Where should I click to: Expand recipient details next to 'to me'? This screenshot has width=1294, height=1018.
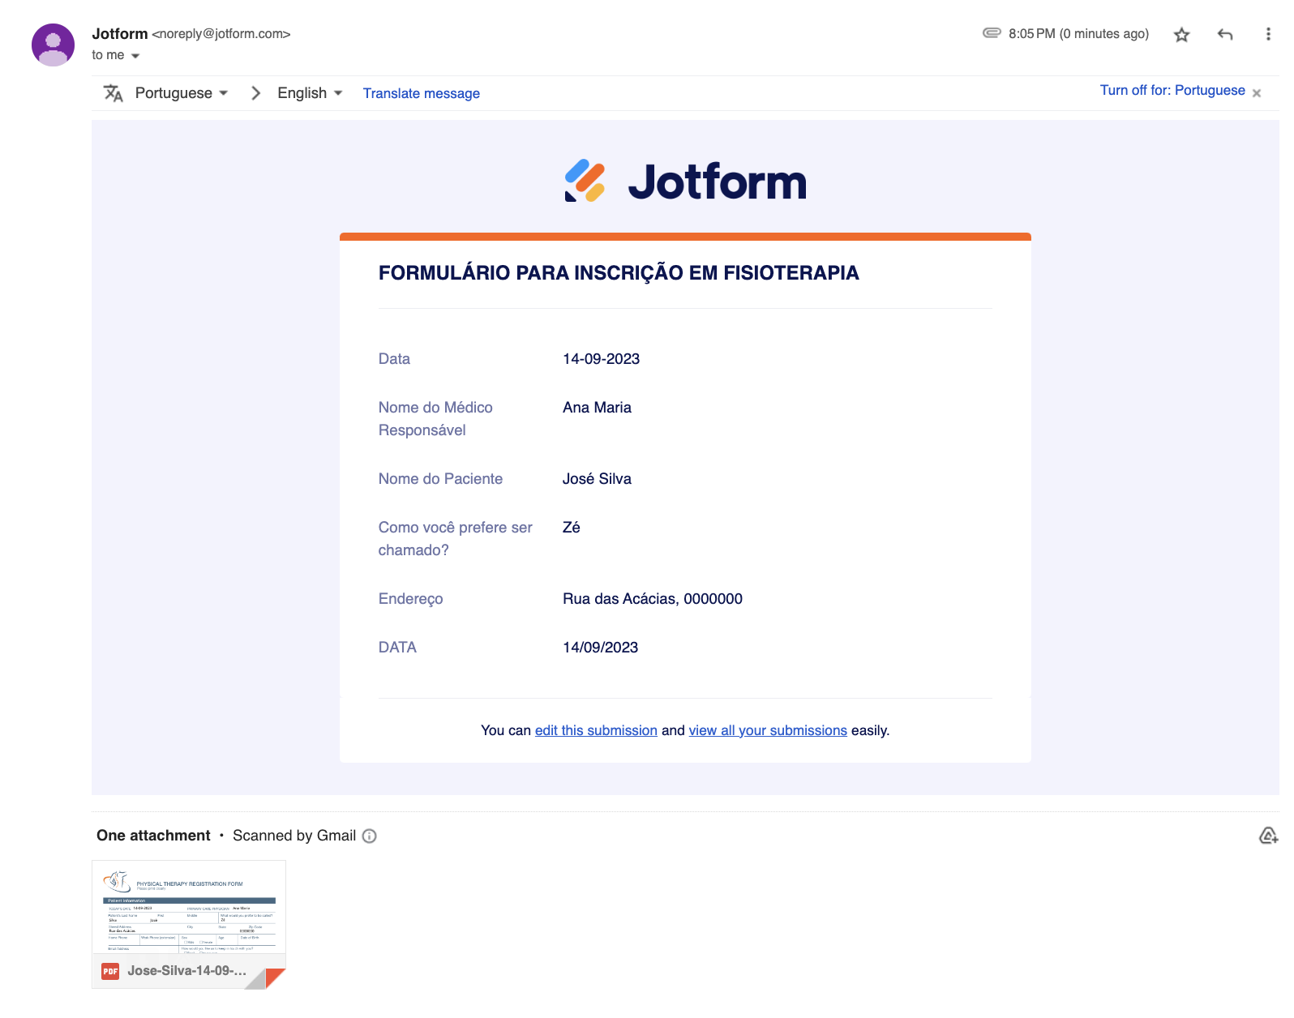click(135, 56)
